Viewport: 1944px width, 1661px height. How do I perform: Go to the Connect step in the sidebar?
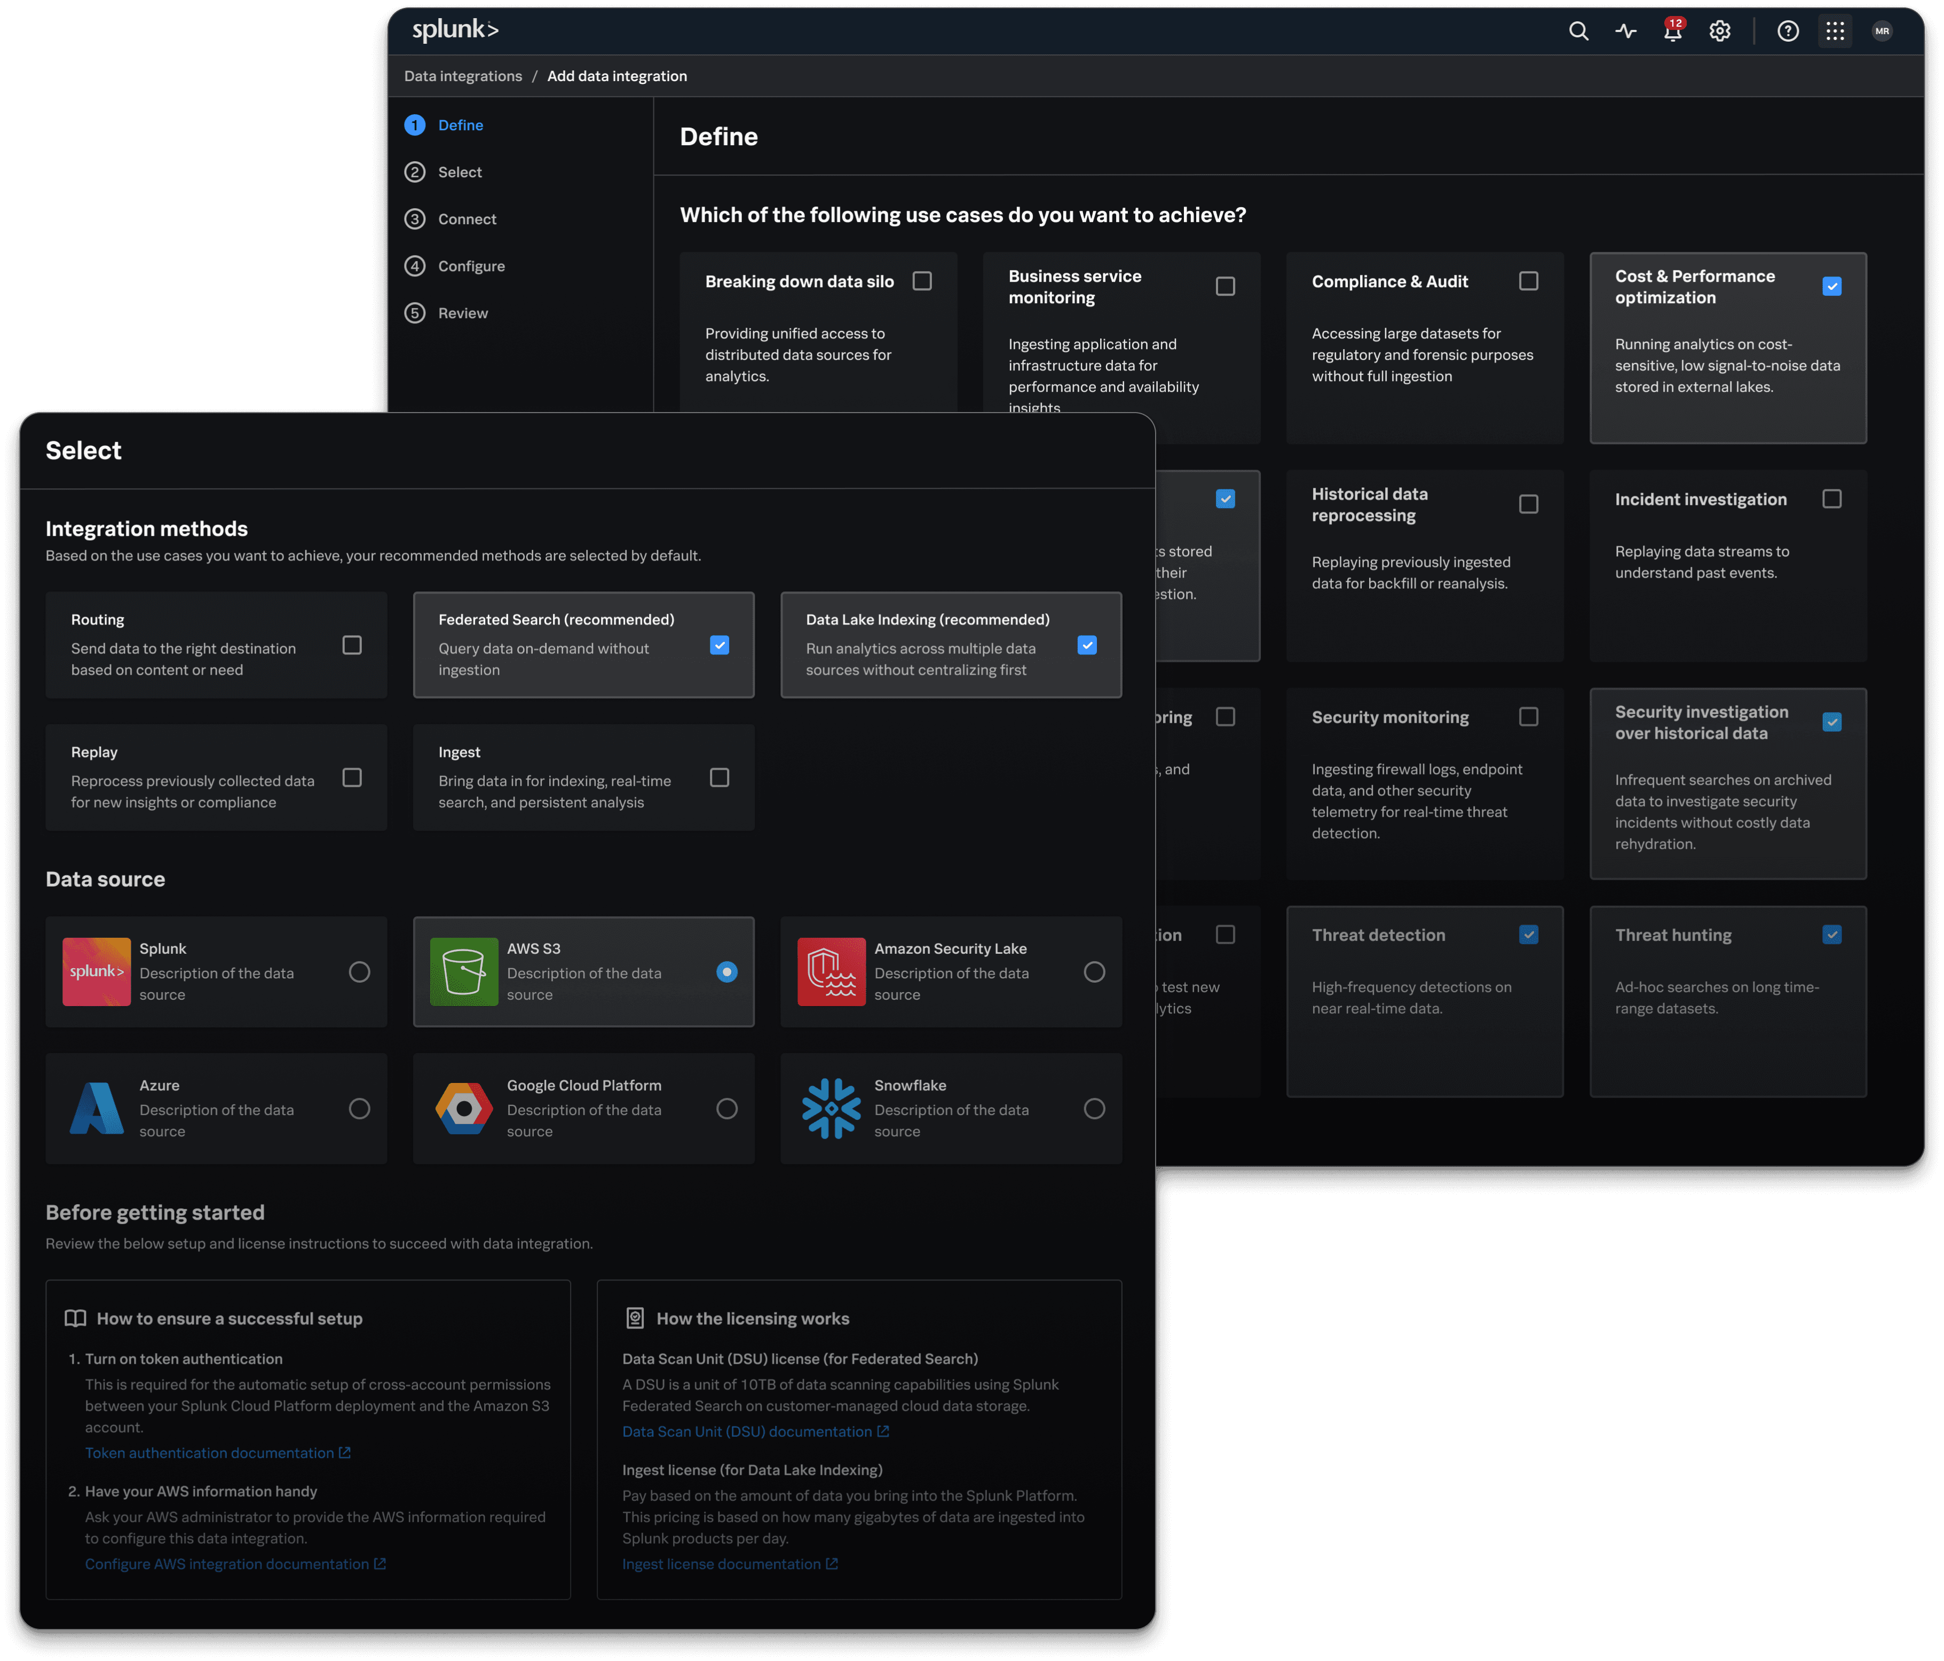point(467,219)
